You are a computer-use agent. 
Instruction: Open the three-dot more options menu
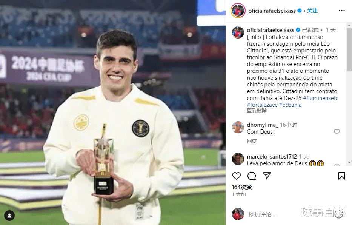click(x=342, y=11)
